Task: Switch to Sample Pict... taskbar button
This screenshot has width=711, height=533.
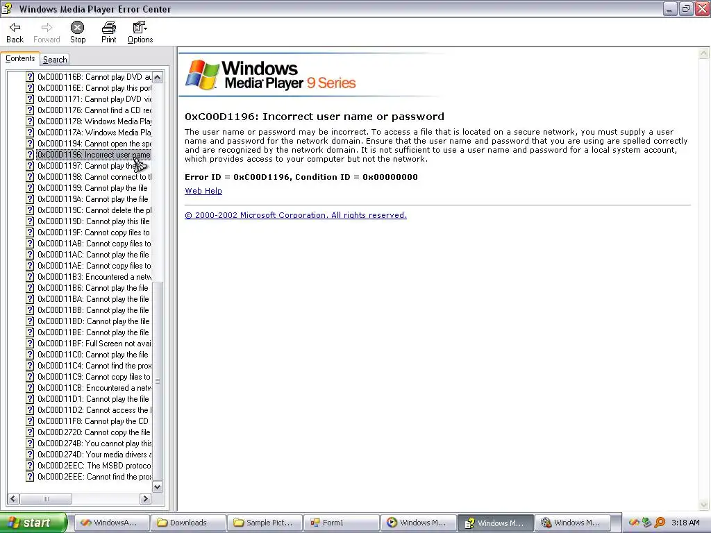Action: (x=265, y=523)
